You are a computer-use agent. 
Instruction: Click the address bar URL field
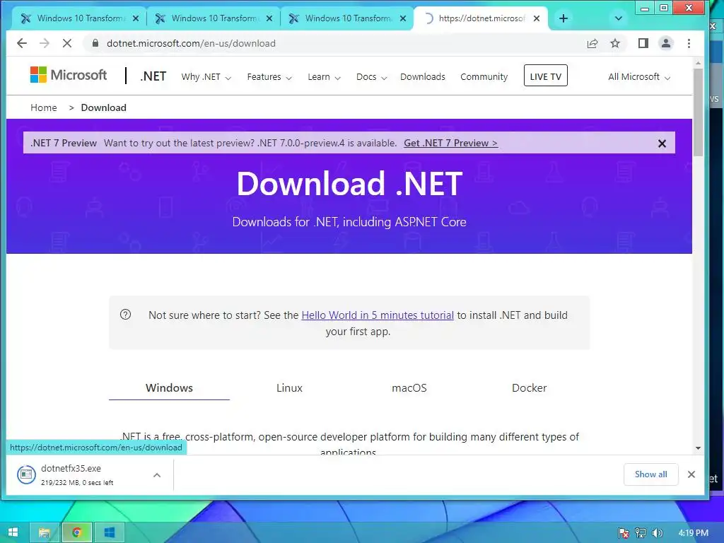pos(332,43)
